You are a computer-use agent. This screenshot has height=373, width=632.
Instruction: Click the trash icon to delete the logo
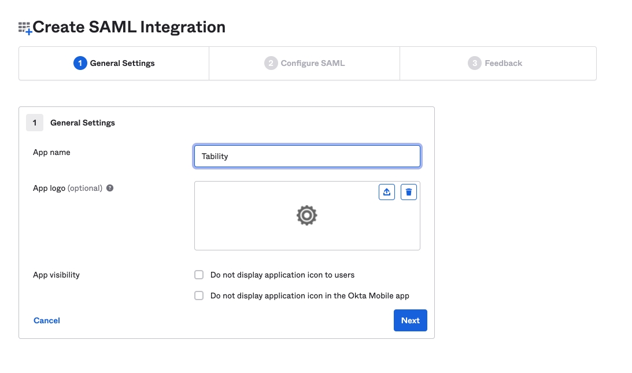[x=409, y=192]
